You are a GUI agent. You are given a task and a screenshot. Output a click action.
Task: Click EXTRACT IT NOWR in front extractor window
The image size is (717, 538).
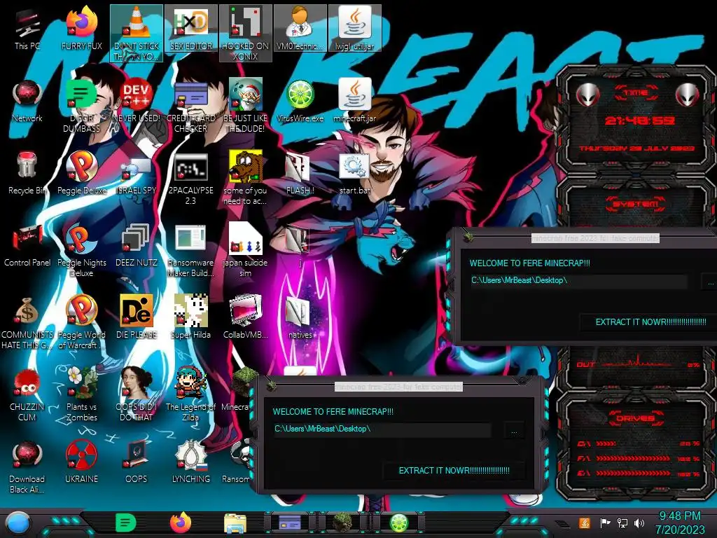click(x=454, y=470)
